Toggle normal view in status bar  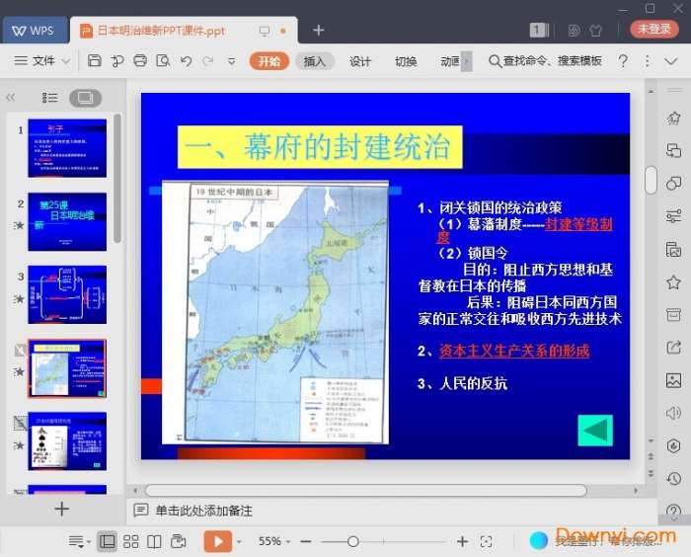tap(107, 541)
